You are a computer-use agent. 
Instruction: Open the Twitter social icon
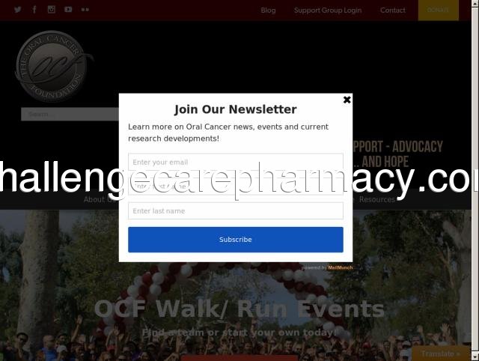pyautogui.click(x=17, y=10)
